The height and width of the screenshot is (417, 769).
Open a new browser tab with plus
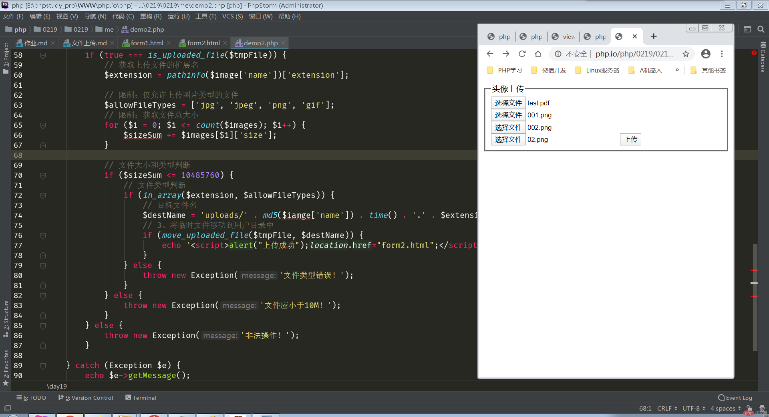[654, 36]
